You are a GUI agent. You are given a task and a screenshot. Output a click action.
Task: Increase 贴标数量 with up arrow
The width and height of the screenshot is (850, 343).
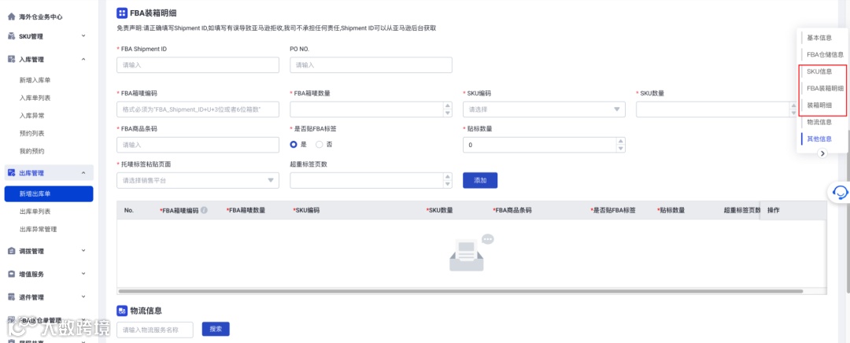point(621,142)
